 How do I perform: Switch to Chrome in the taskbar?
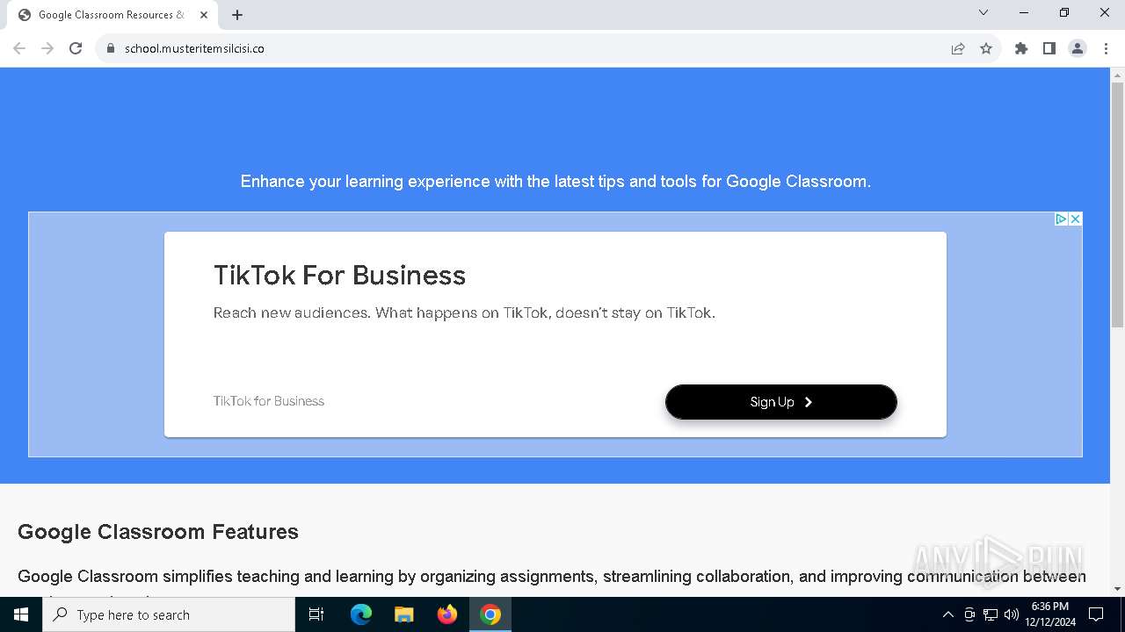[490, 614]
